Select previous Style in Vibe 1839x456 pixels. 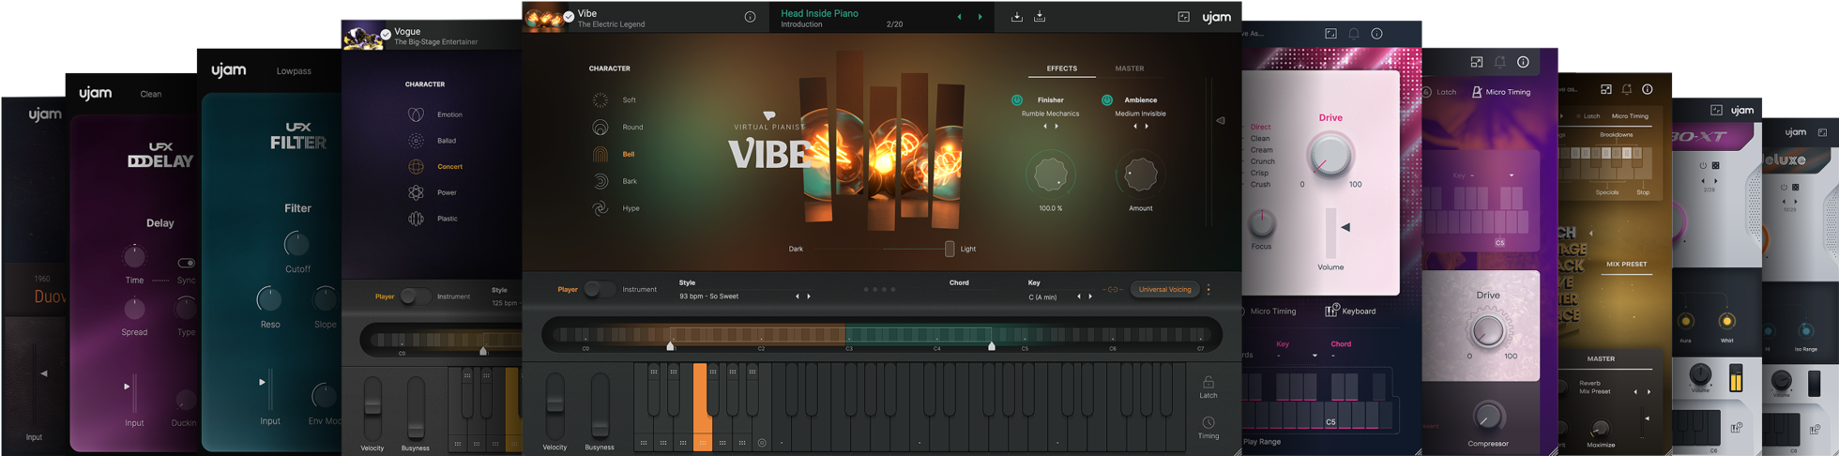798,296
